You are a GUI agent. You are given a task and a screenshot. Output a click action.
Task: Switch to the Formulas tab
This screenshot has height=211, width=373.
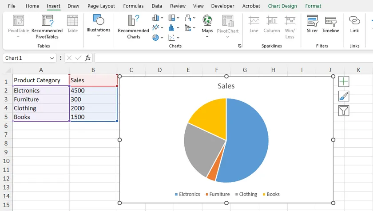[133, 6]
